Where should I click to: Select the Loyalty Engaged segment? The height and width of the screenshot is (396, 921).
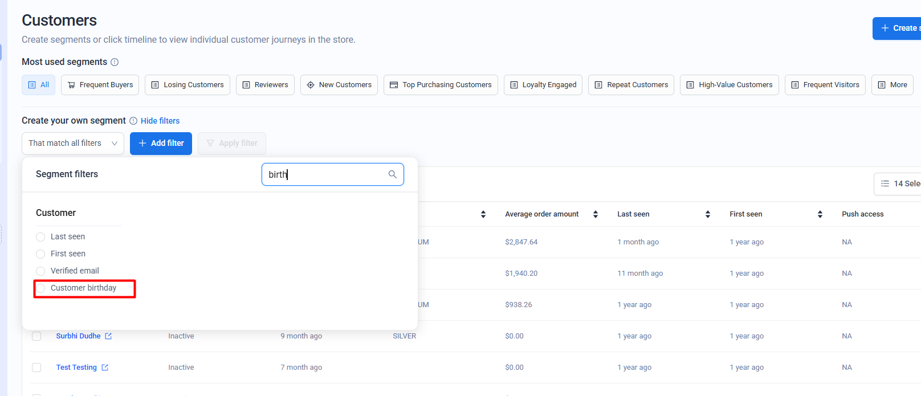tap(543, 85)
